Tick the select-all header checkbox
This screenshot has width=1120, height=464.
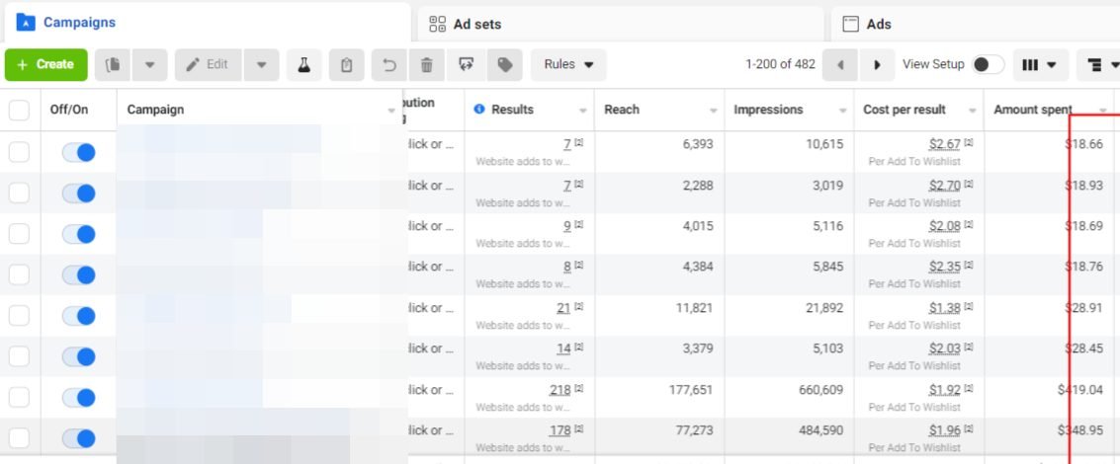coord(20,110)
